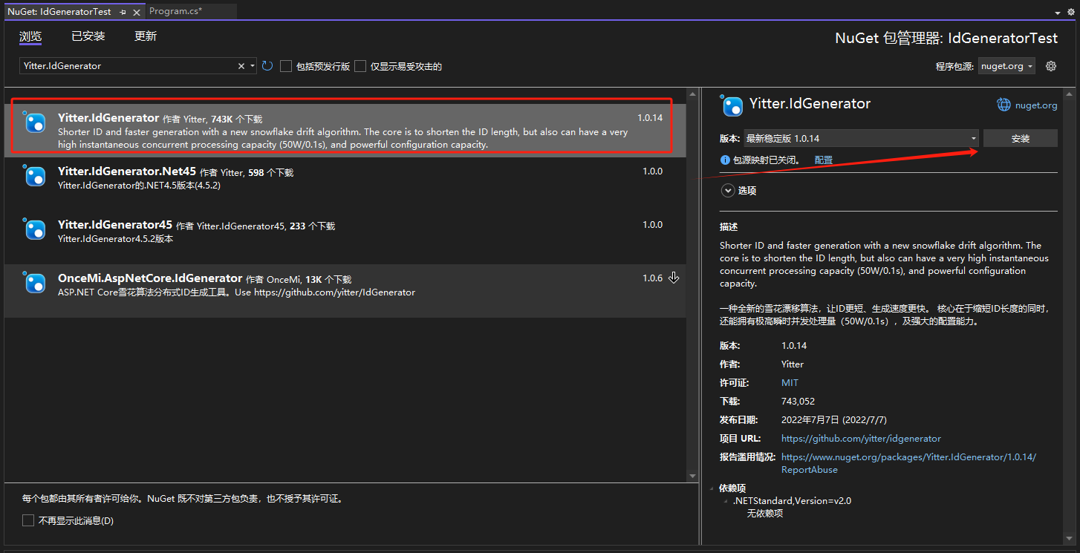Click the Yitter.IdGenerator title in the details panel
The width and height of the screenshot is (1080, 553).
coord(810,104)
